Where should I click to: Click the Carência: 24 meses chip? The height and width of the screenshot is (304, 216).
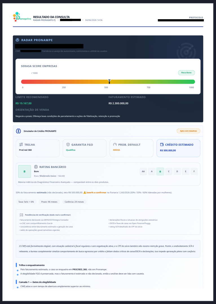(x=74, y=202)
